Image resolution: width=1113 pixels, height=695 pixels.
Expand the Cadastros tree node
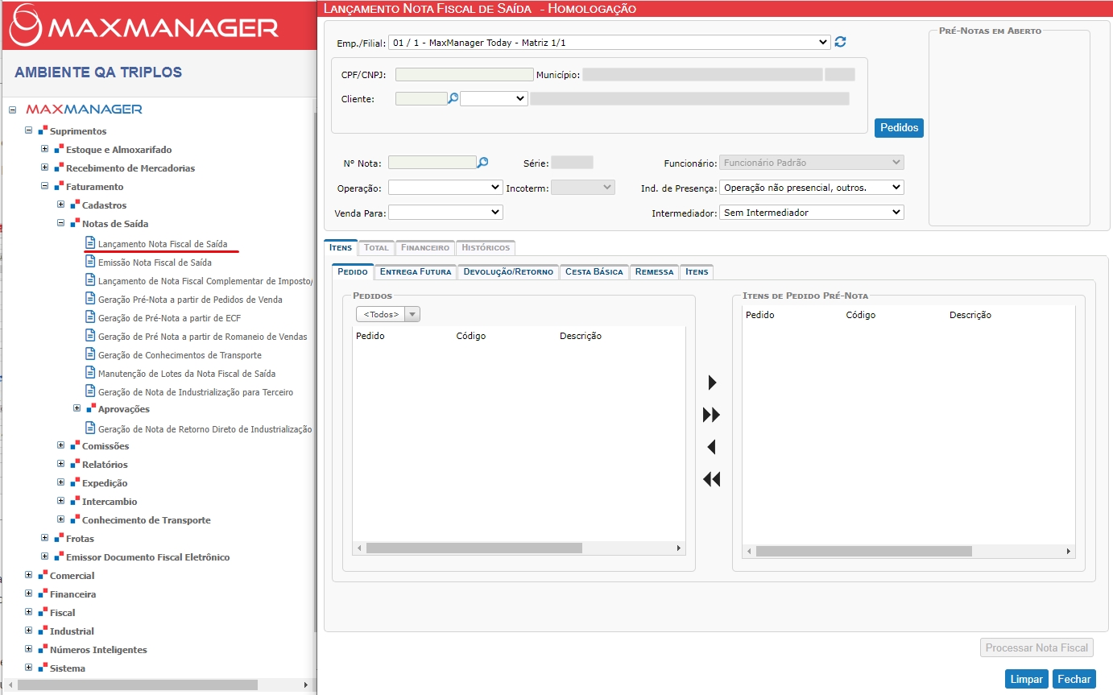(x=61, y=205)
